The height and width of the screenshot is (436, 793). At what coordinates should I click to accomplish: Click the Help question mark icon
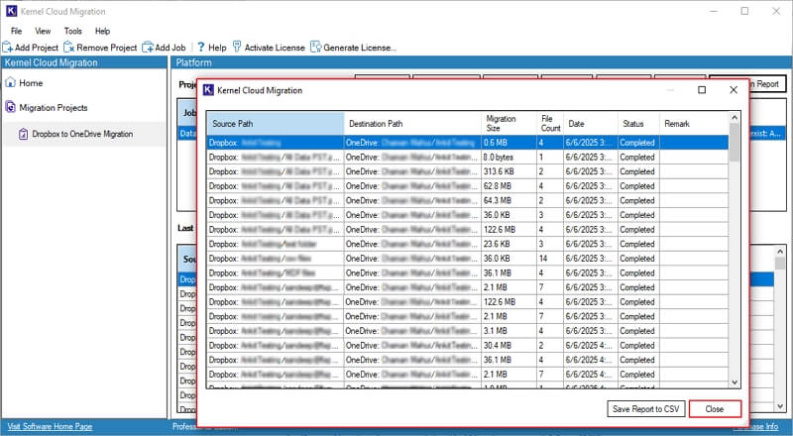pyautogui.click(x=201, y=47)
